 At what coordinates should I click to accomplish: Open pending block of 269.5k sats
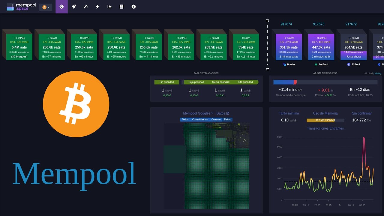(x=213, y=47)
